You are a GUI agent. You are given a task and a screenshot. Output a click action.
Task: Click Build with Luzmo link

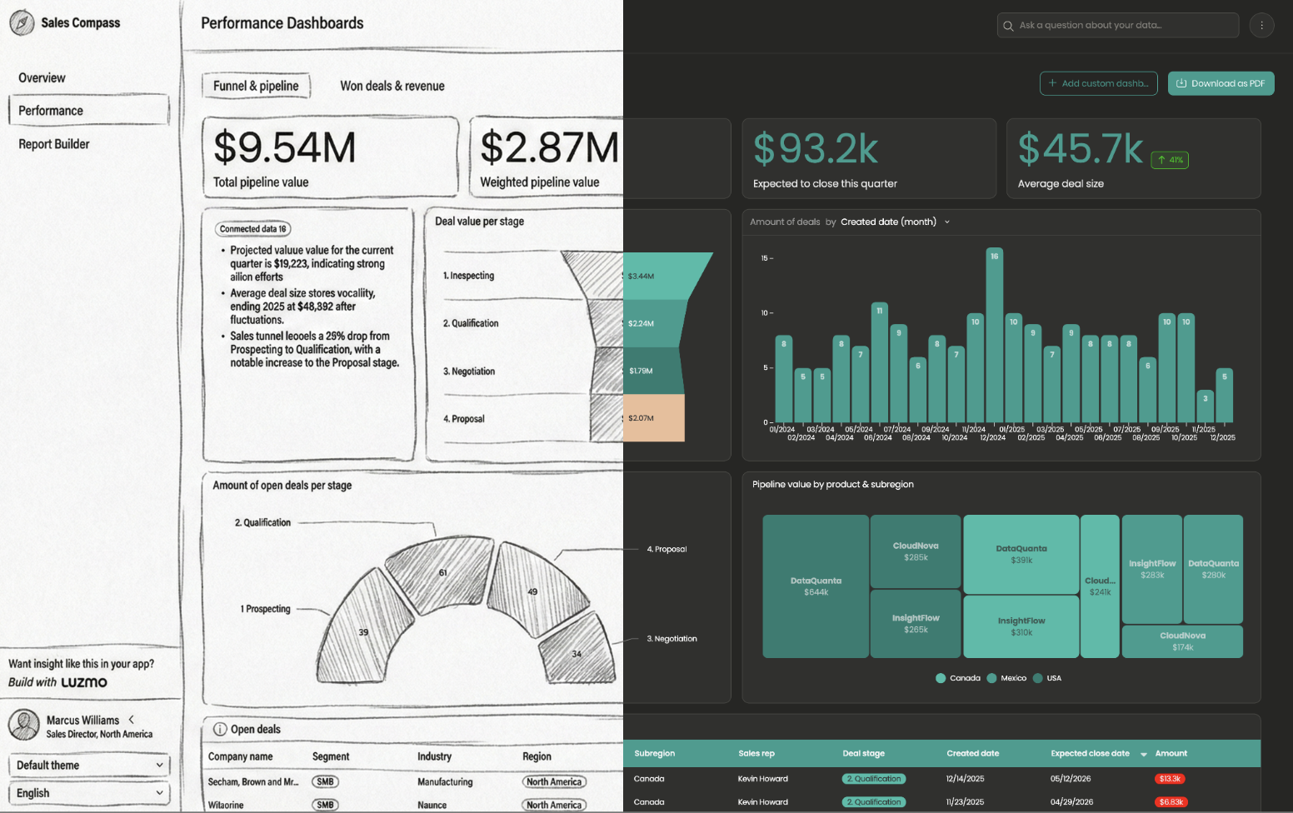point(57,682)
